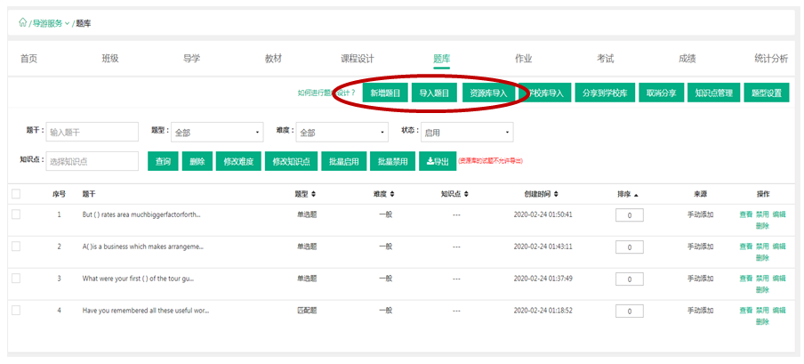Expand the 难度 dropdown filter
Image resolution: width=804 pixels, height=364 pixels.
pos(342,132)
